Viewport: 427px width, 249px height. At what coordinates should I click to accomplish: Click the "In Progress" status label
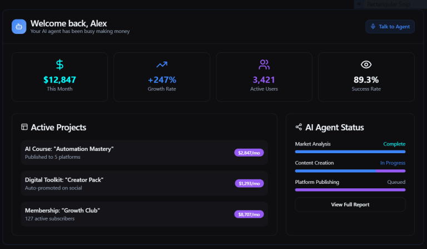tap(393, 163)
